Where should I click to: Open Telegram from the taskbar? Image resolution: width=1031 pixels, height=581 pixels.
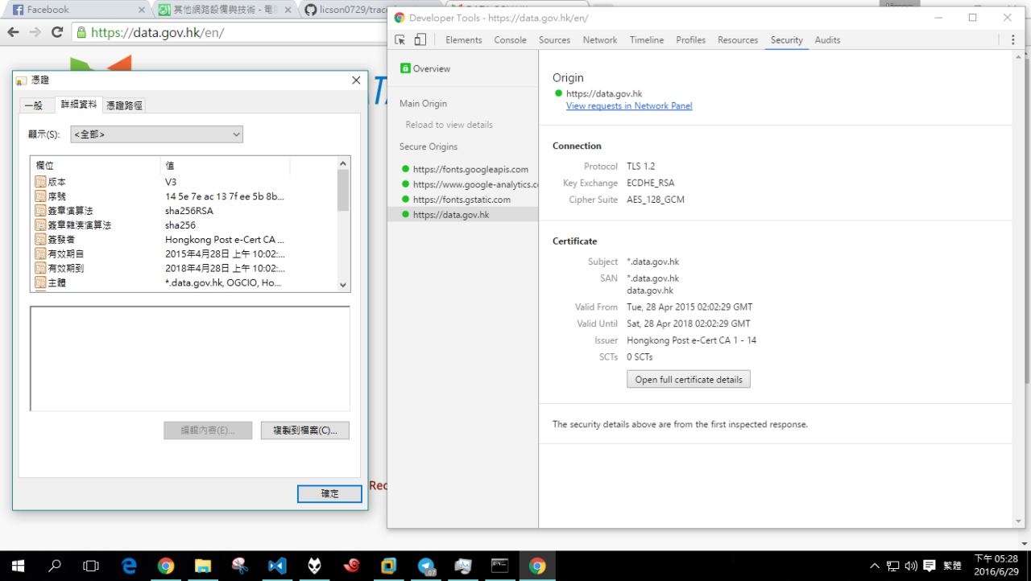click(425, 566)
